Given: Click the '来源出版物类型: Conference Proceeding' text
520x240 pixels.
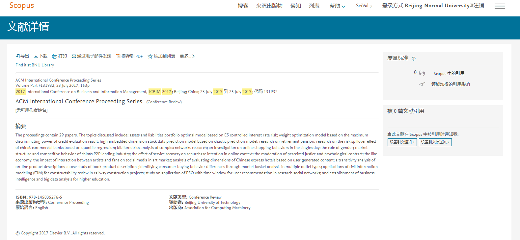Looking at the screenshot, I should [52, 203].
